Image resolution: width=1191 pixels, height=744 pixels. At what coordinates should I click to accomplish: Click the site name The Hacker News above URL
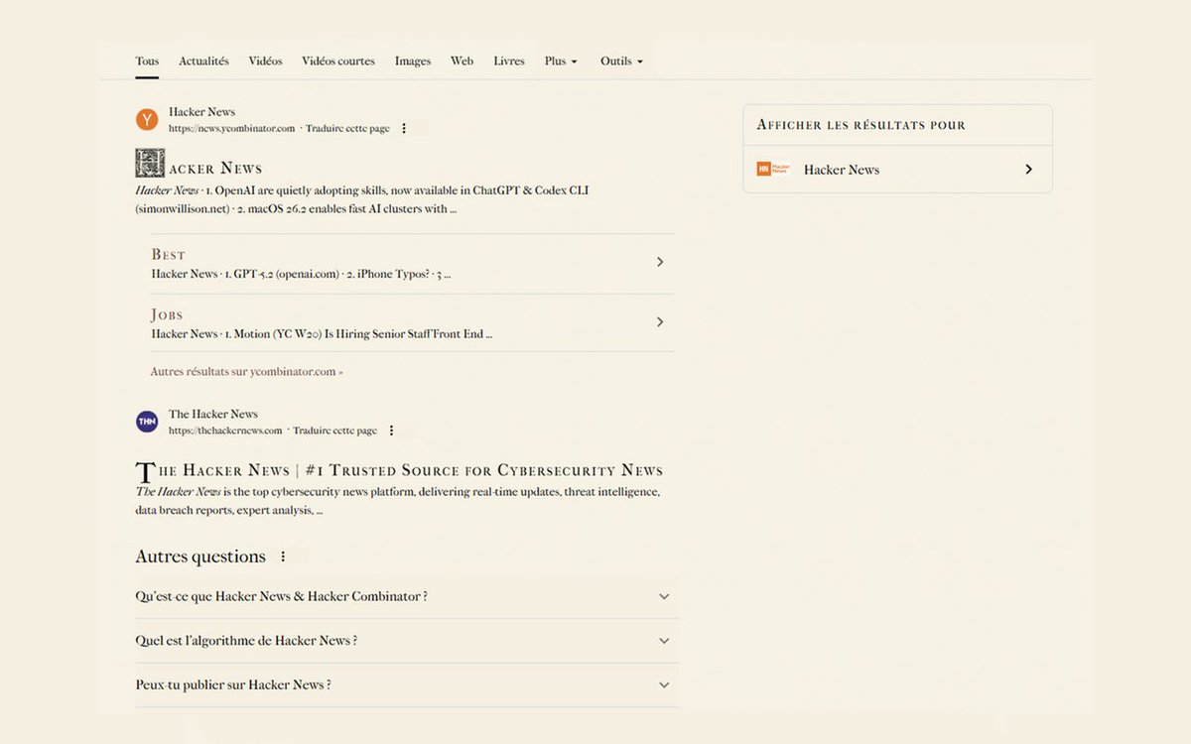point(213,414)
